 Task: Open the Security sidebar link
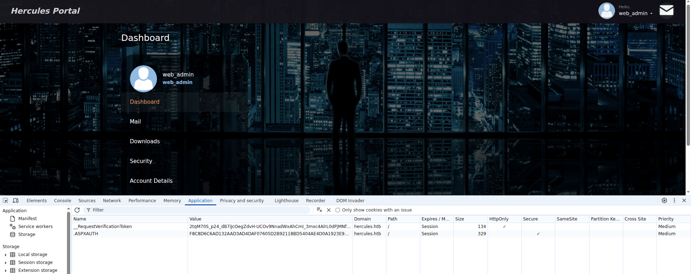coord(141,161)
